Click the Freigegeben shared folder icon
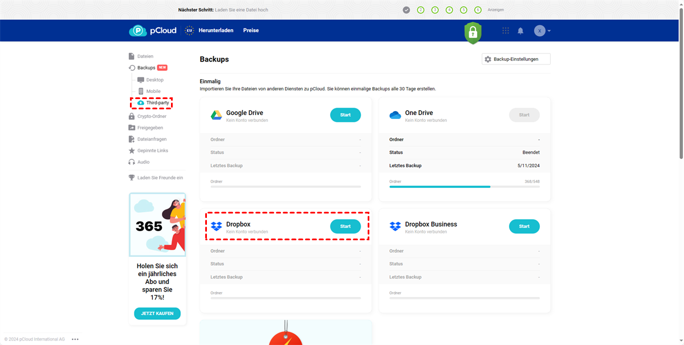Viewport: 684px width, 345px height. tap(132, 128)
